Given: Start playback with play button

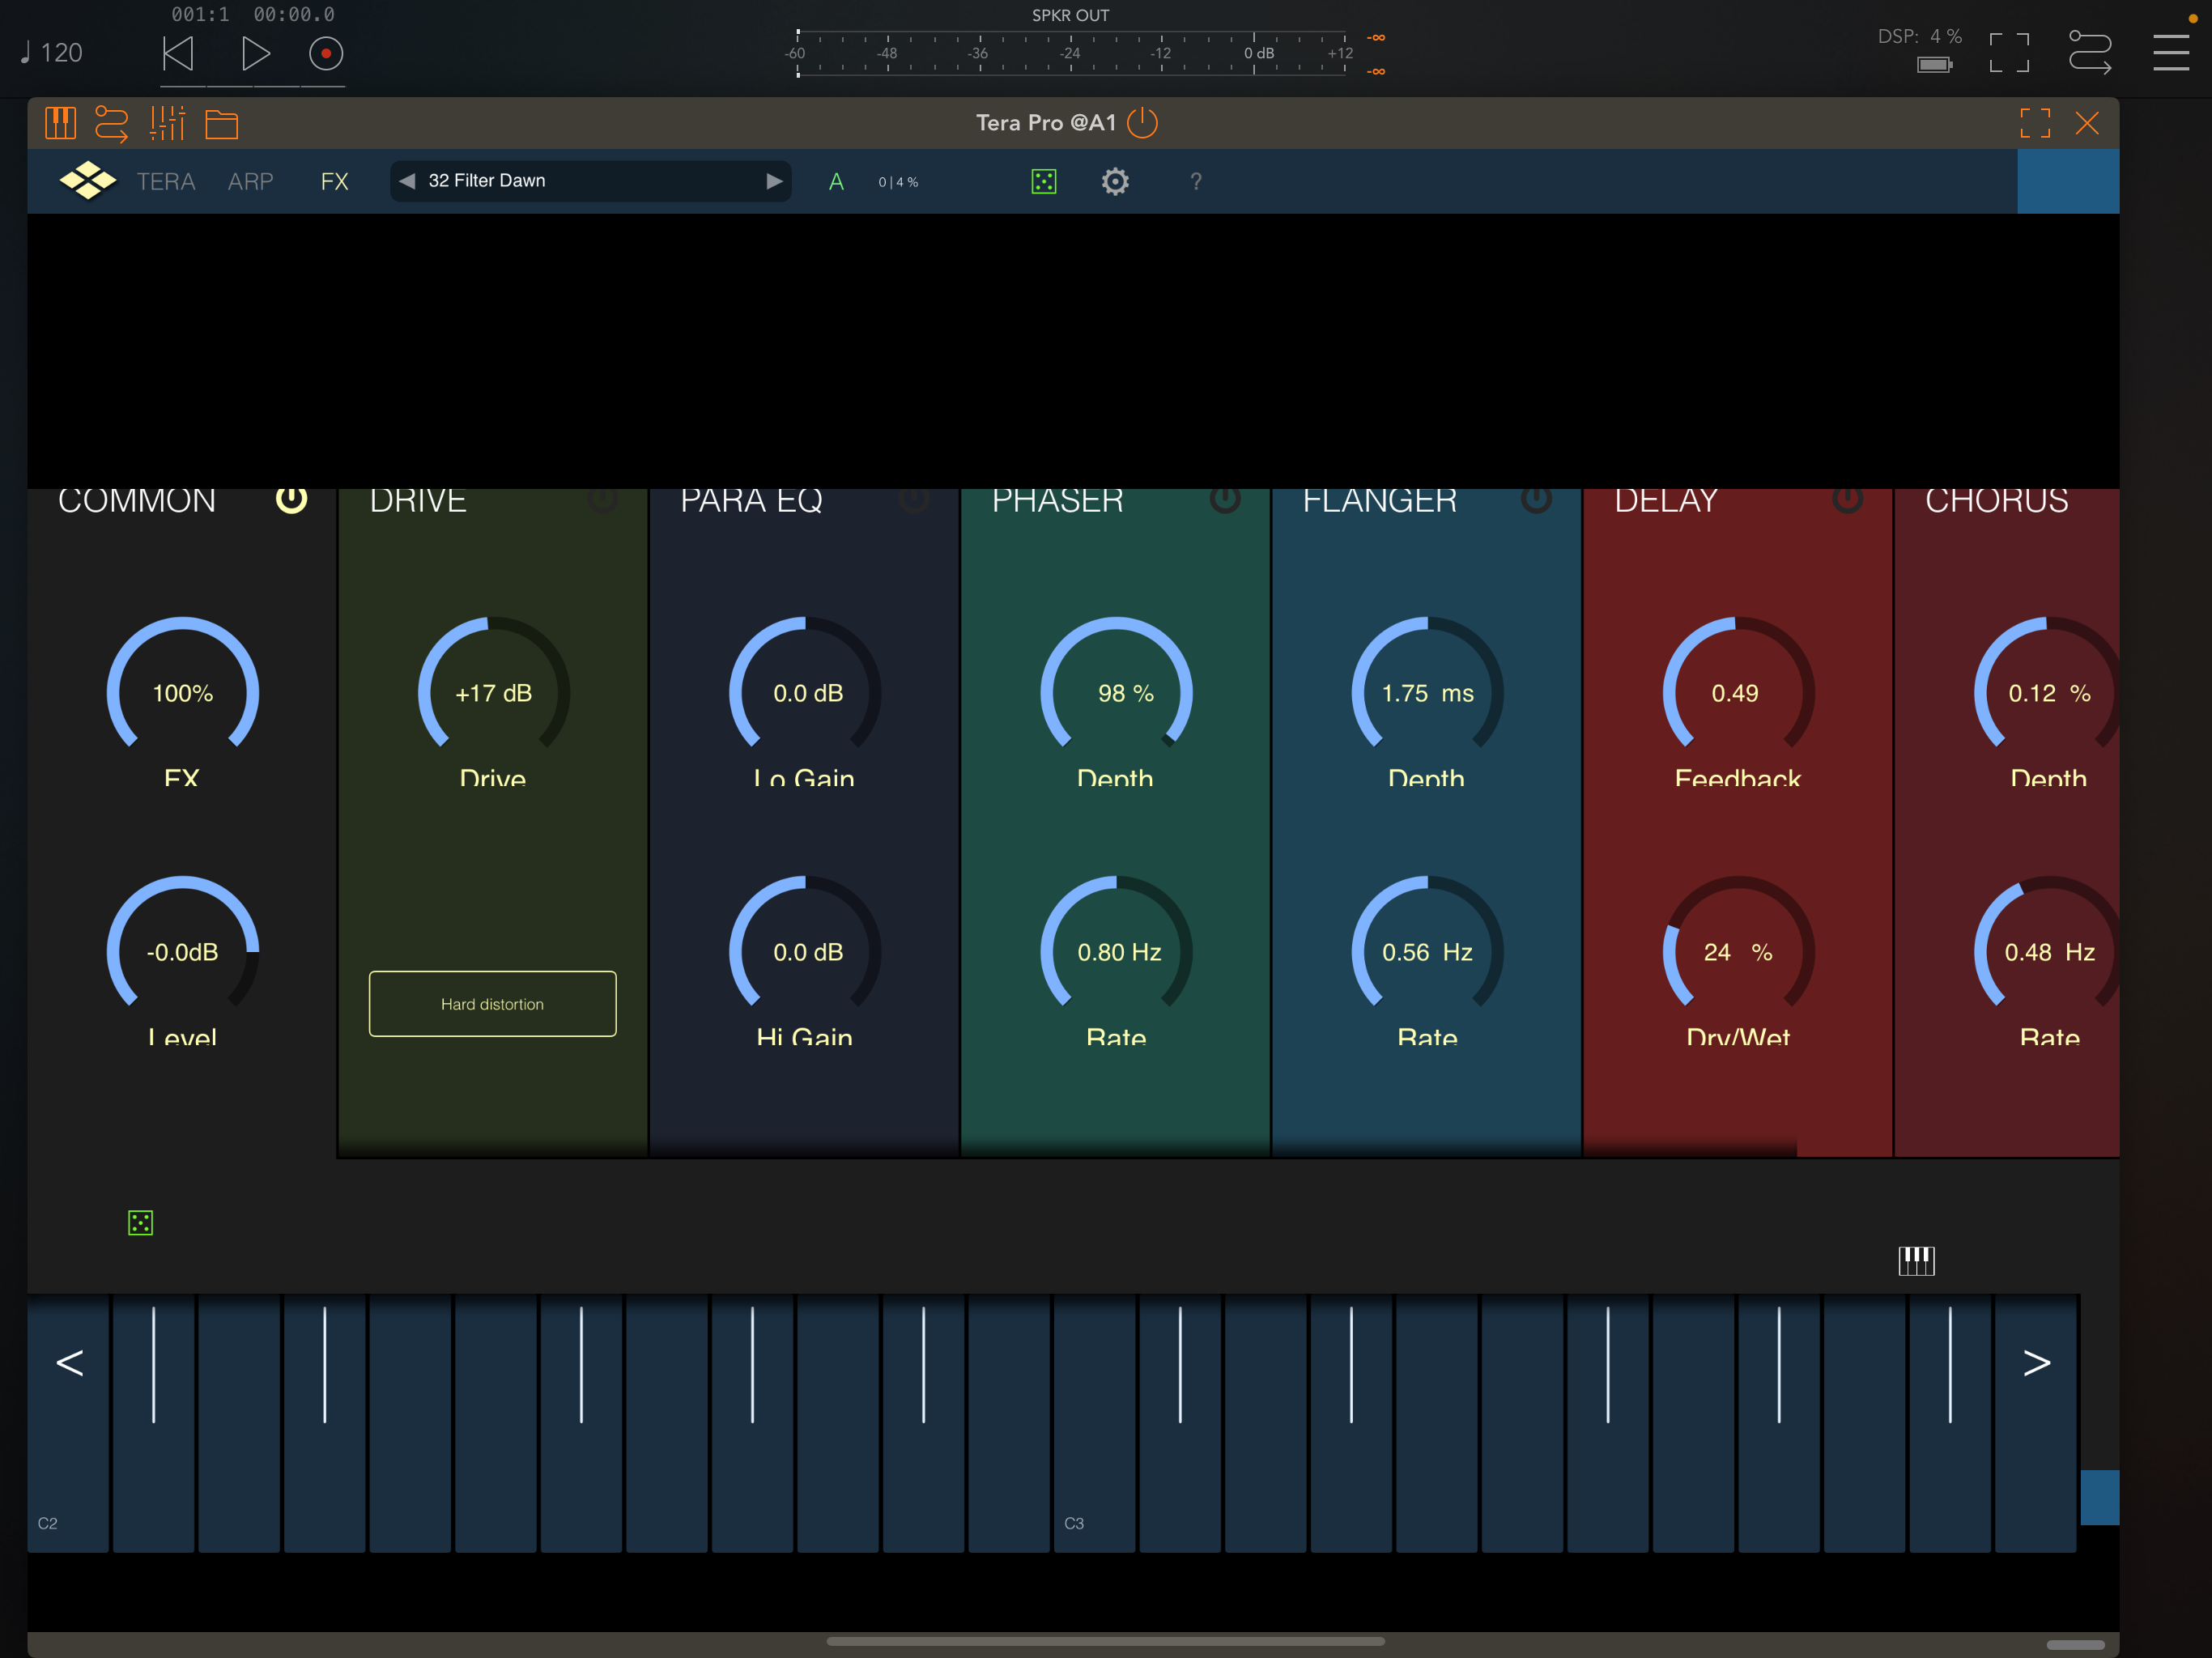Looking at the screenshot, I should tap(255, 53).
